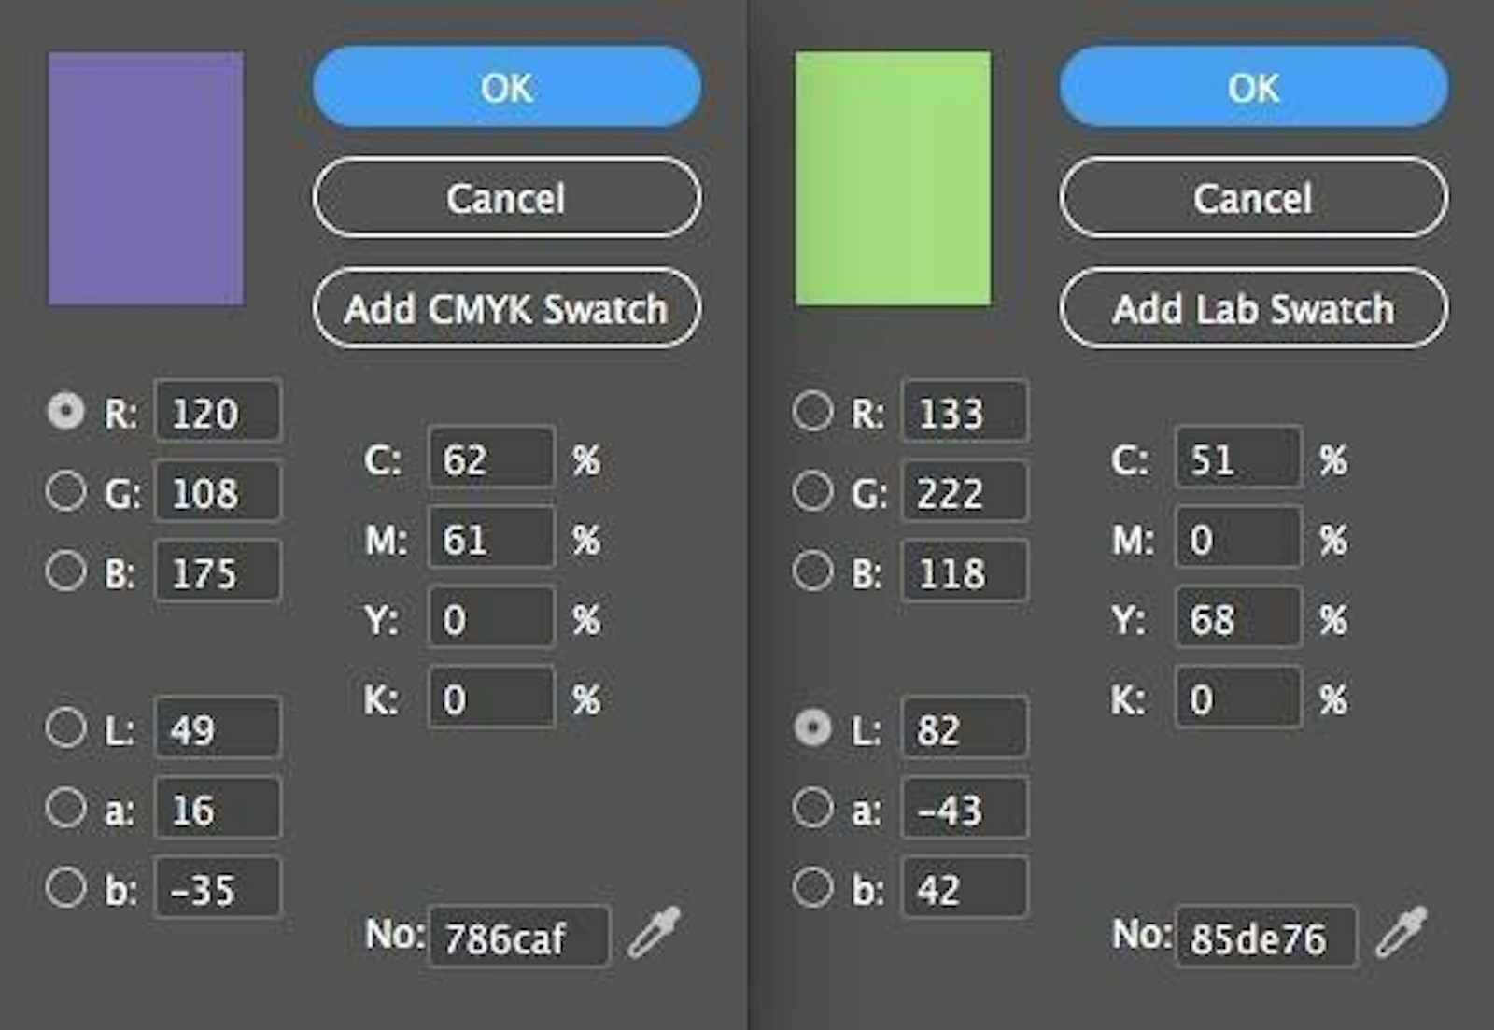Click the Add Lab Swatch button
The height and width of the screenshot is (1030, 1494).
[1253, 308]
